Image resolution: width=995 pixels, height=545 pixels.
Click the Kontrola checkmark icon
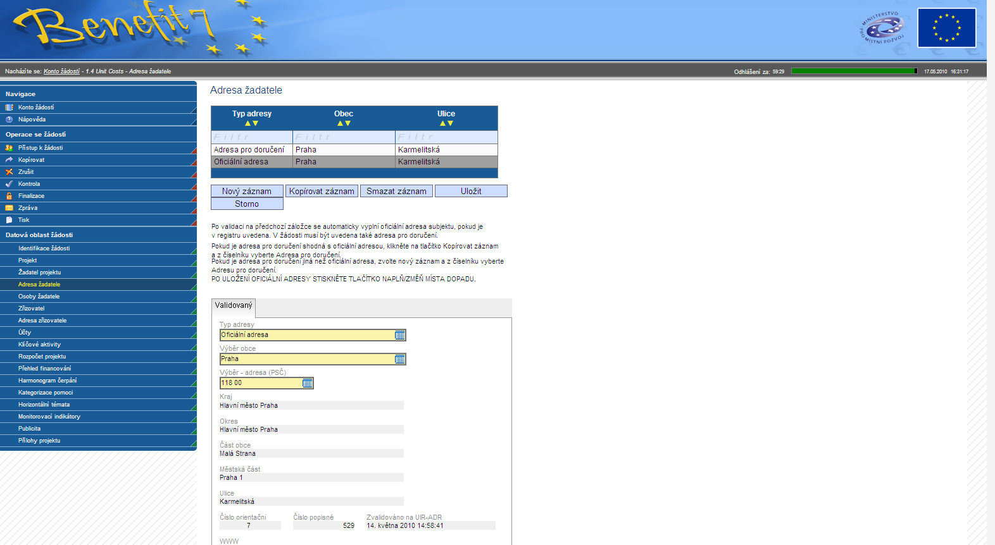9,184
